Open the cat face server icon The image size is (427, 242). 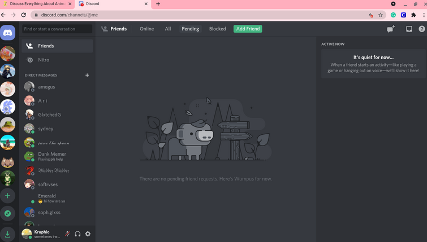pos(7,162)
